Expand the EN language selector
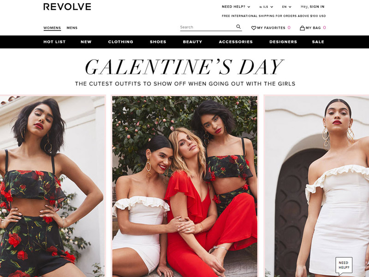The image size is (369, 277). pyautogui.click(x=286, y=7)
